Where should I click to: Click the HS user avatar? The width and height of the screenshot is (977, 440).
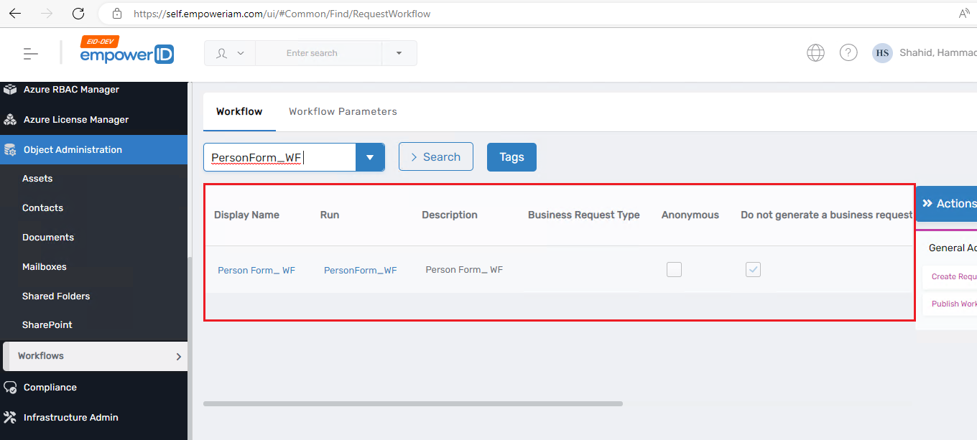pos(882,53)
